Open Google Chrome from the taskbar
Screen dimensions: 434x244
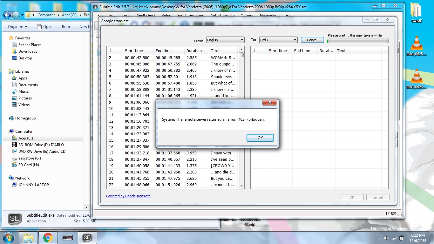click(48, 237)
